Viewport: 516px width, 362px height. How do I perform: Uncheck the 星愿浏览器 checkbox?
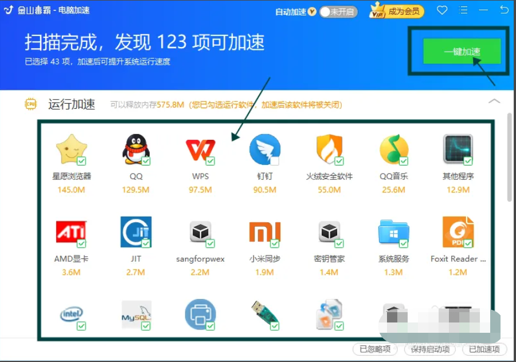coord(81,161)
